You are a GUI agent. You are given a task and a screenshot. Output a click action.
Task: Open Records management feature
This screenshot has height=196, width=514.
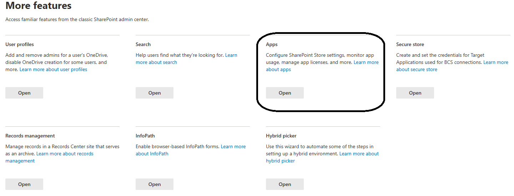click(24, 184)
